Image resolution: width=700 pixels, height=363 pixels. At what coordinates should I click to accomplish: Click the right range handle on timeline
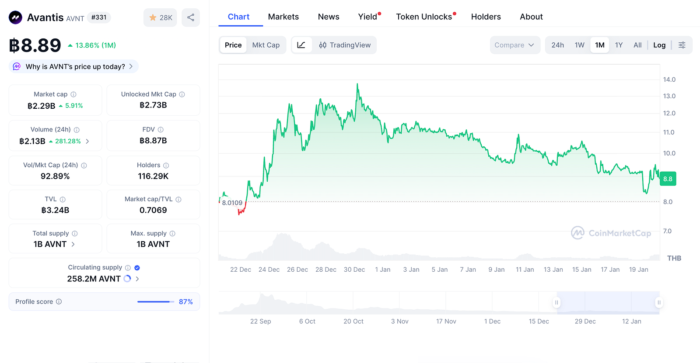tap(659, 302)
